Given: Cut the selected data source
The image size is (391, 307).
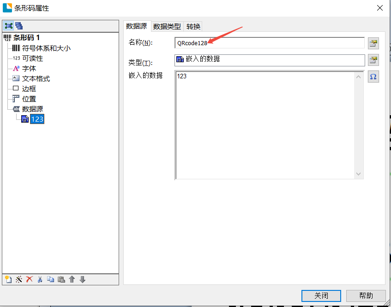Looking at the screenshot, I should point(40,279).
